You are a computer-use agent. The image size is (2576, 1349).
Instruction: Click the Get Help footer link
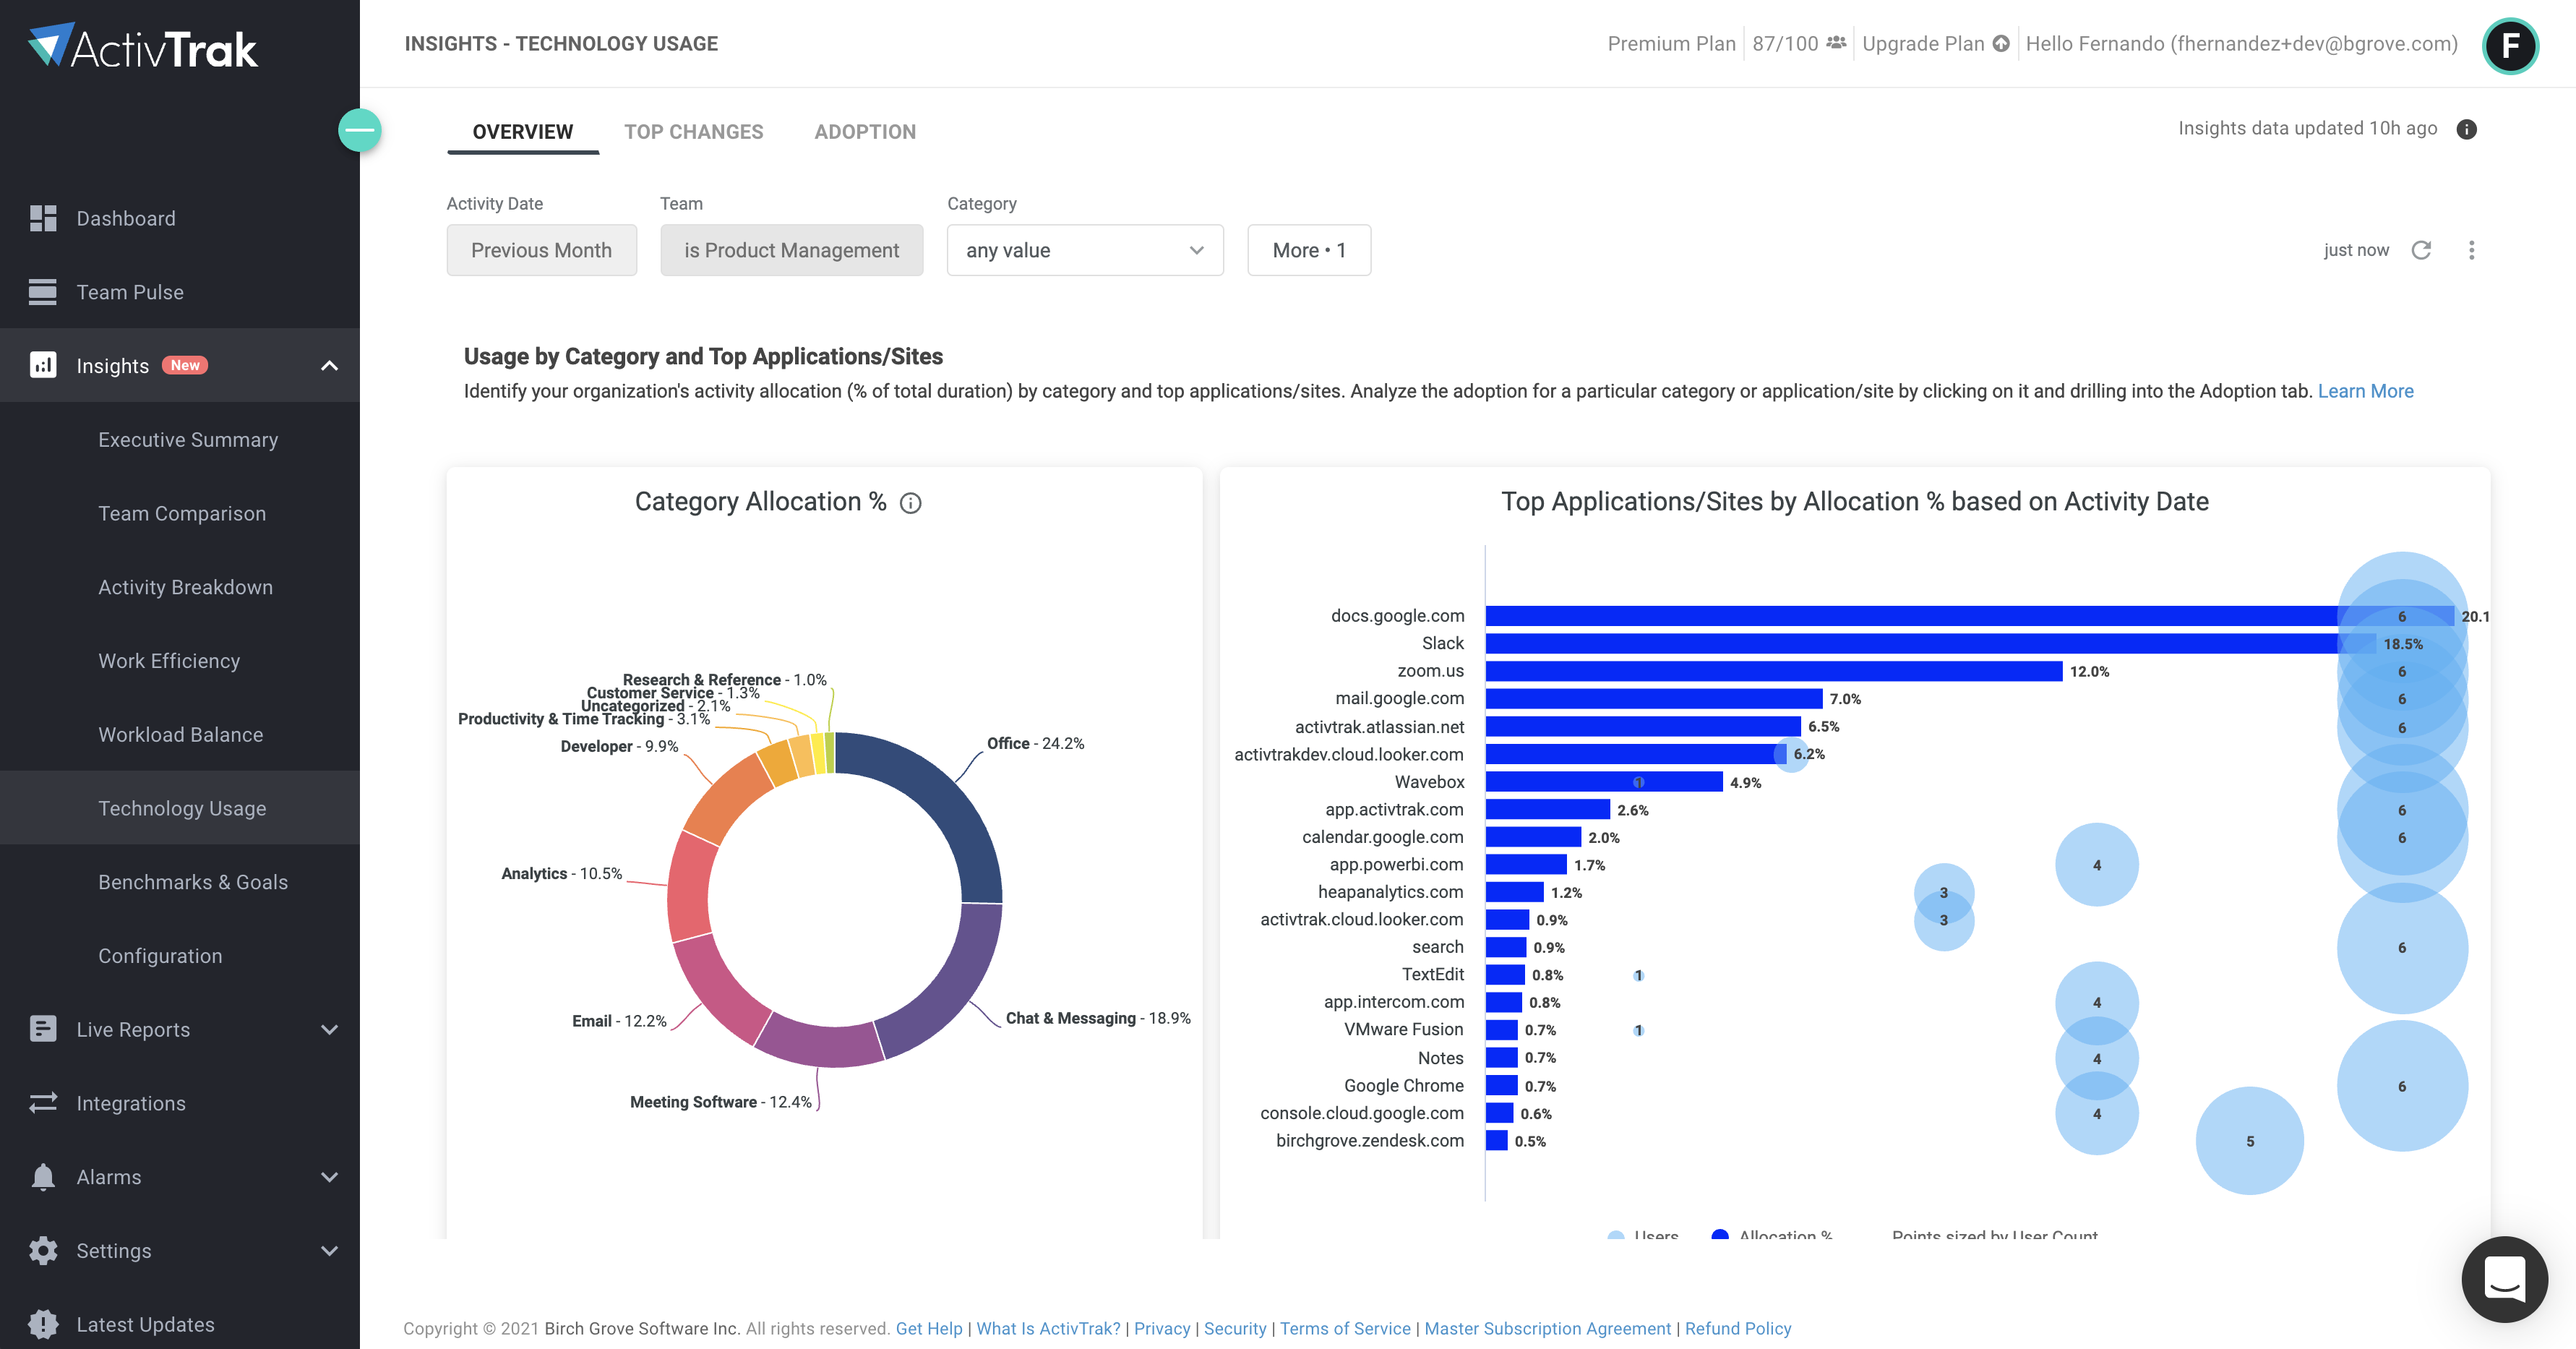(x=929, y=1328)
